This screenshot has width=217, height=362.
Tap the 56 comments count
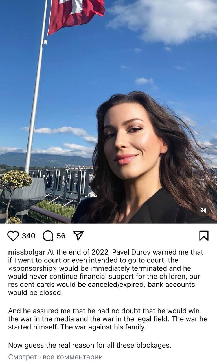[x=61, y=236]
